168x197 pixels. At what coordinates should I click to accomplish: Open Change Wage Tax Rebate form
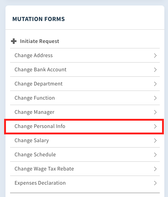85,169
